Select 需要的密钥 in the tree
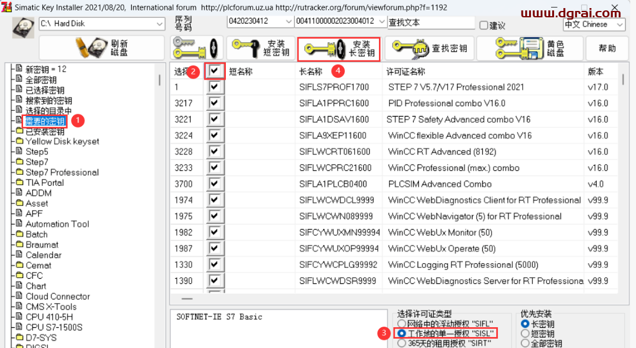 (44, 121)
